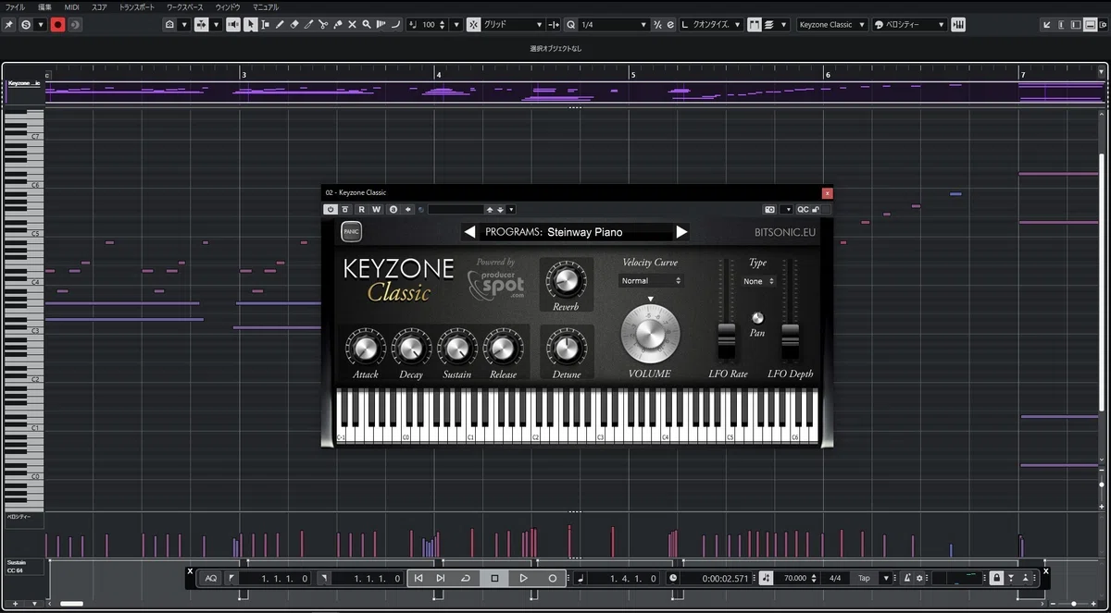Open the MIDI menu
The width and height of the screenshot is (1111, 613).
pos(71,6)
